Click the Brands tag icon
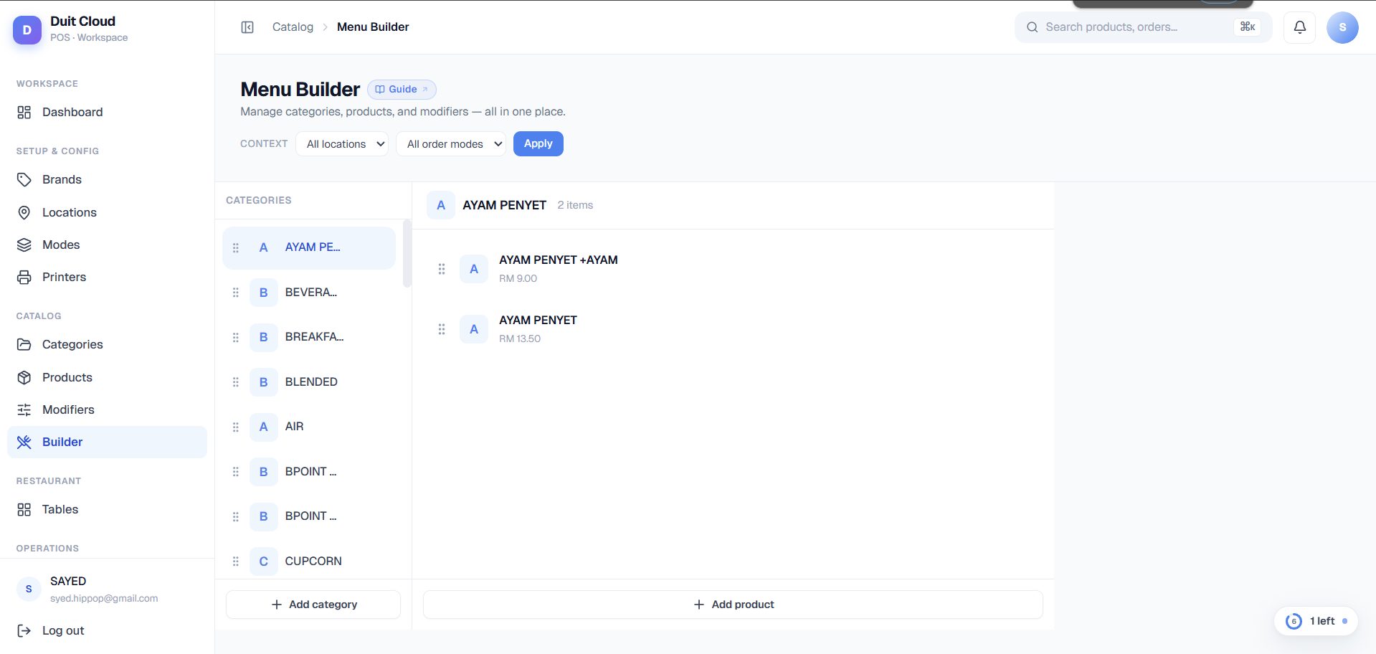The image size is (1376, 654). tap(24, 179)
